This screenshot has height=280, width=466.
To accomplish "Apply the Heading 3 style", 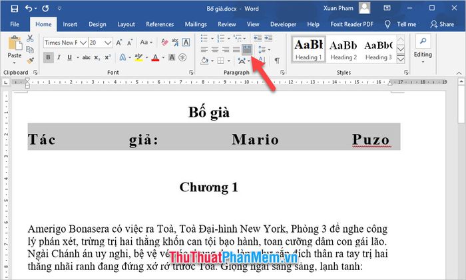I will click(x=378, y=49).
